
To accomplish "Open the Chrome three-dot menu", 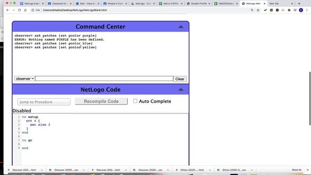I will [x=307, y=10].
